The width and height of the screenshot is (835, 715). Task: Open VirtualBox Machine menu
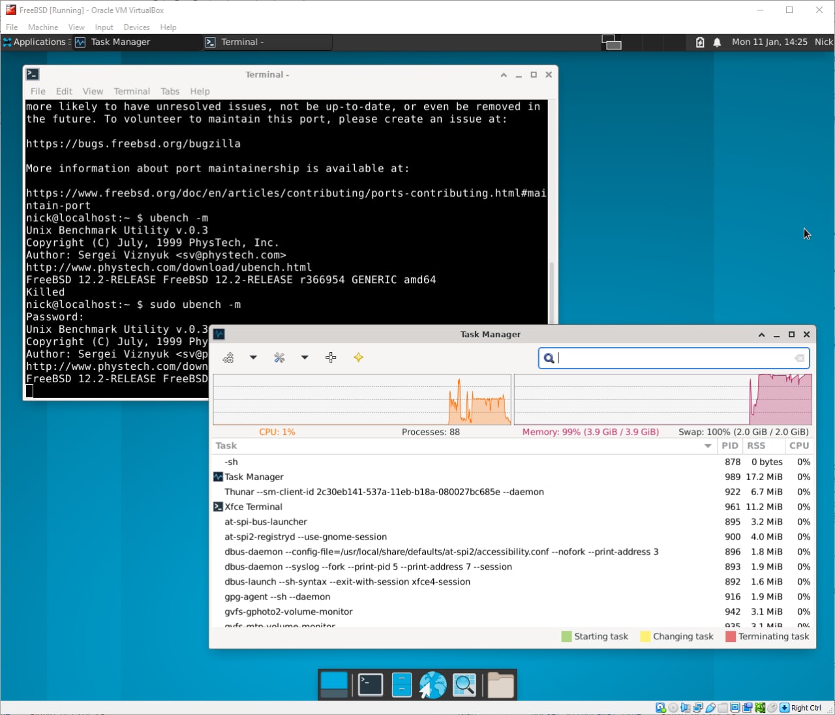43,27
